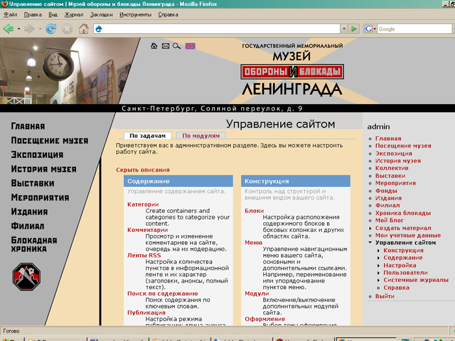Click the site home house icon
The height and width of the screenshot is (341, 455).
(x=154, y=46)
